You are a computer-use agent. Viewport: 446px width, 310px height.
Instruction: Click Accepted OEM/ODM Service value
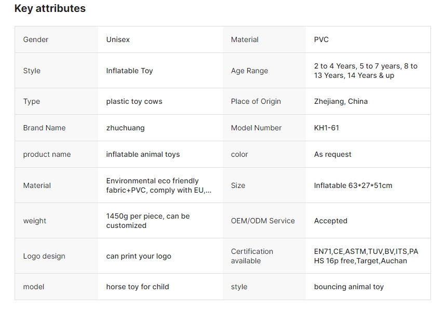(331, 221)
